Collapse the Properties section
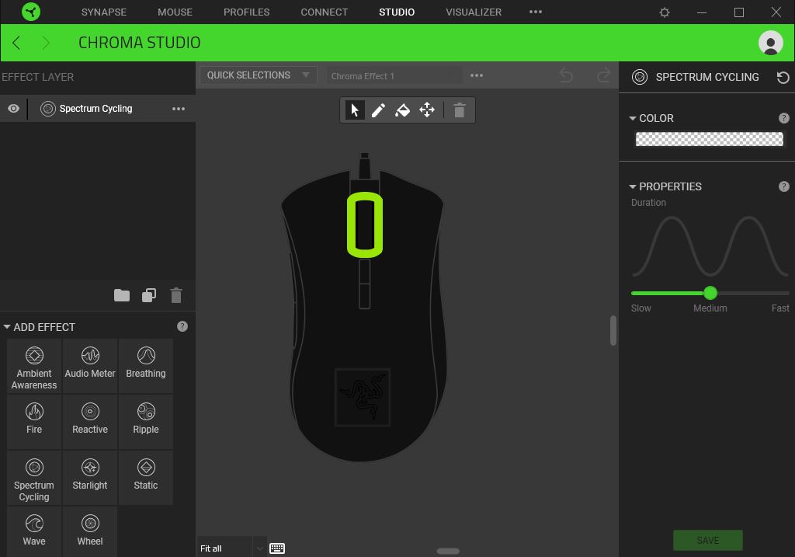The image size is (795, 557). pyautogui.click(x=632, y=186)
